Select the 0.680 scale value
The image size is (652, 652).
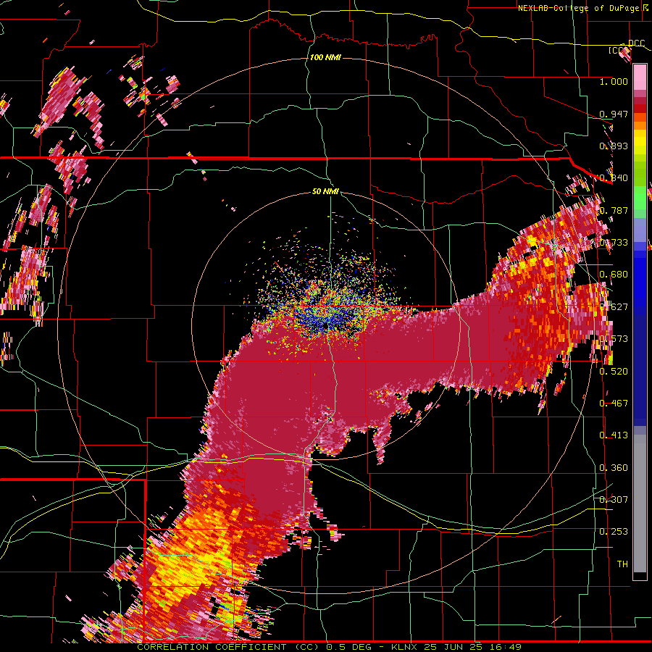point(614,275)
